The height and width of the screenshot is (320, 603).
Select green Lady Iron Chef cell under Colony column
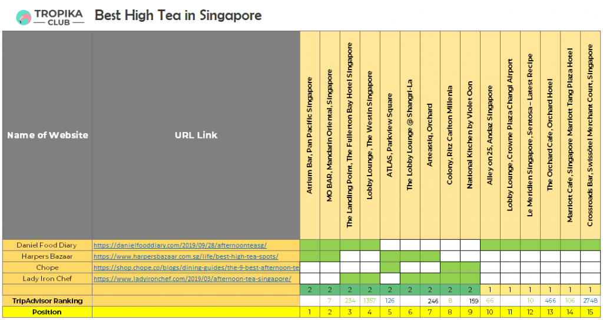tap(450, 279)
